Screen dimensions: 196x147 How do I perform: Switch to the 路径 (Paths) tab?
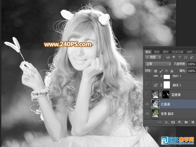click(166, 52)
